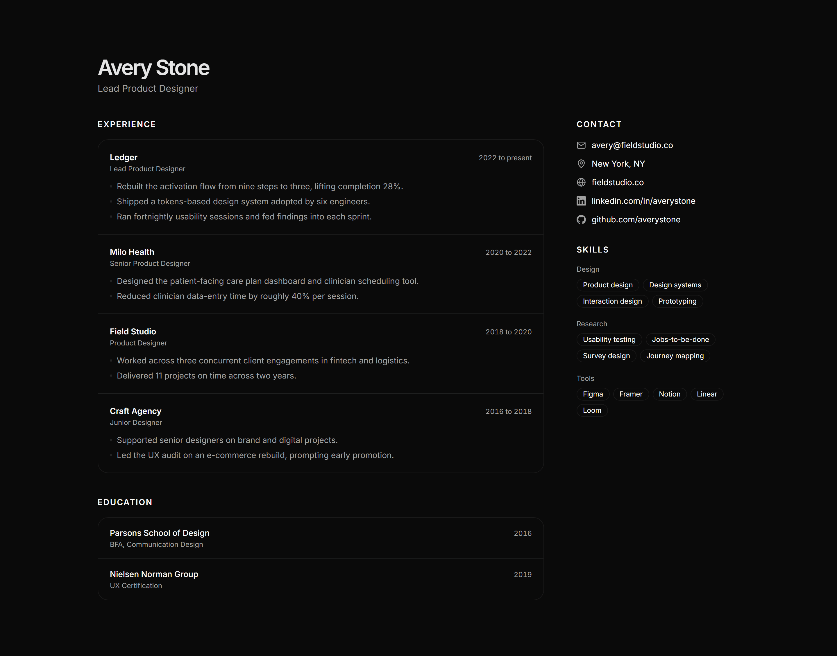The height and width of the screenshot is (656, 837).
Task: Click the clinician data-entry time bullet
Action: click(x=238, y=296)
